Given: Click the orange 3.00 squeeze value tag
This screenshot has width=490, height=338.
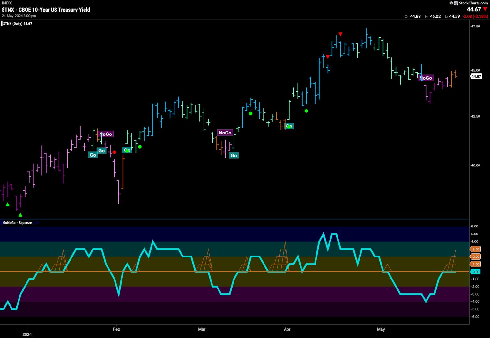Looking at the screenshot, I should point(475,249).
